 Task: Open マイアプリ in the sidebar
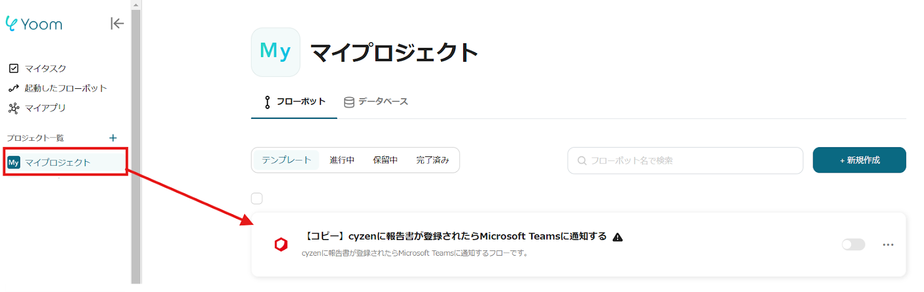(45, 107)
